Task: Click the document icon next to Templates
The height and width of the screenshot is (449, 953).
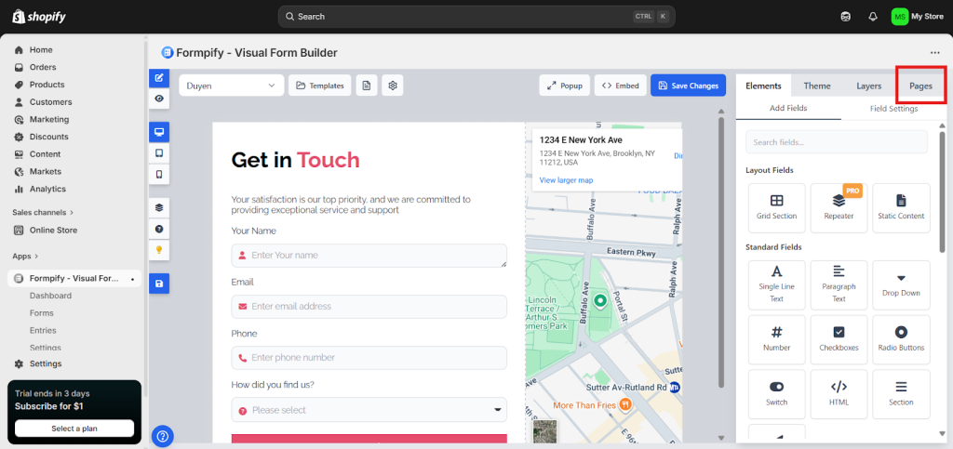Action: pos(368,86)
